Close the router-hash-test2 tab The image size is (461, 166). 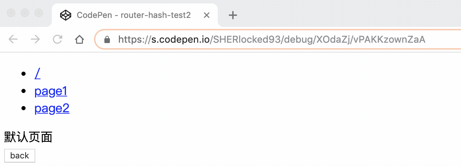point(207,15)
